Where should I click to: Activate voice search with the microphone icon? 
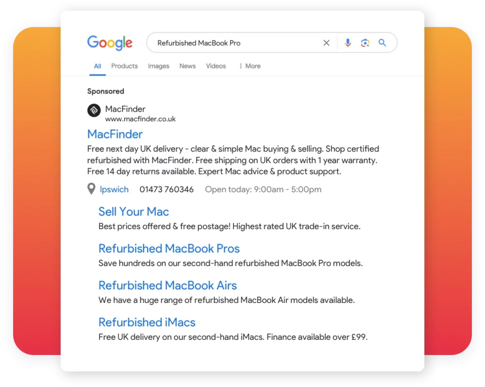(348, 43)
